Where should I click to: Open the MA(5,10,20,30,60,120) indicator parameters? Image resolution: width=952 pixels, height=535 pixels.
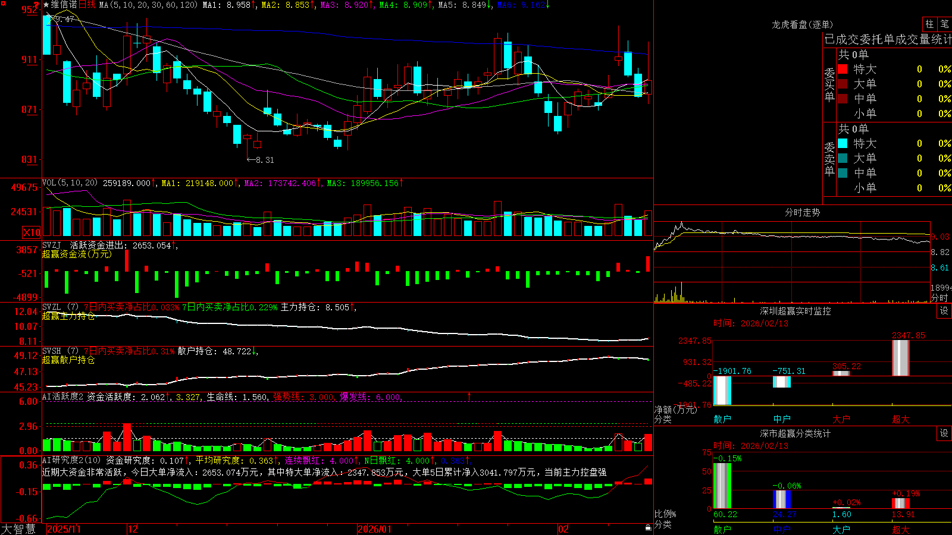(x=148, y=5)
